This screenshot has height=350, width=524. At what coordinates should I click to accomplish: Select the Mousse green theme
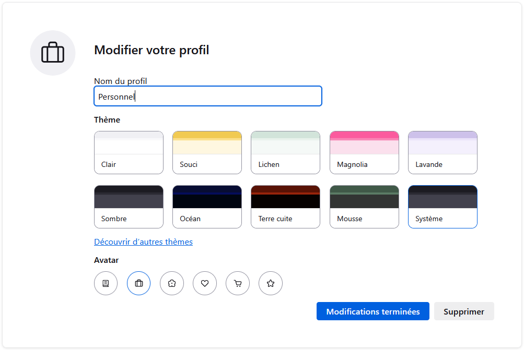pyautogui.click(x=364, y=207)
